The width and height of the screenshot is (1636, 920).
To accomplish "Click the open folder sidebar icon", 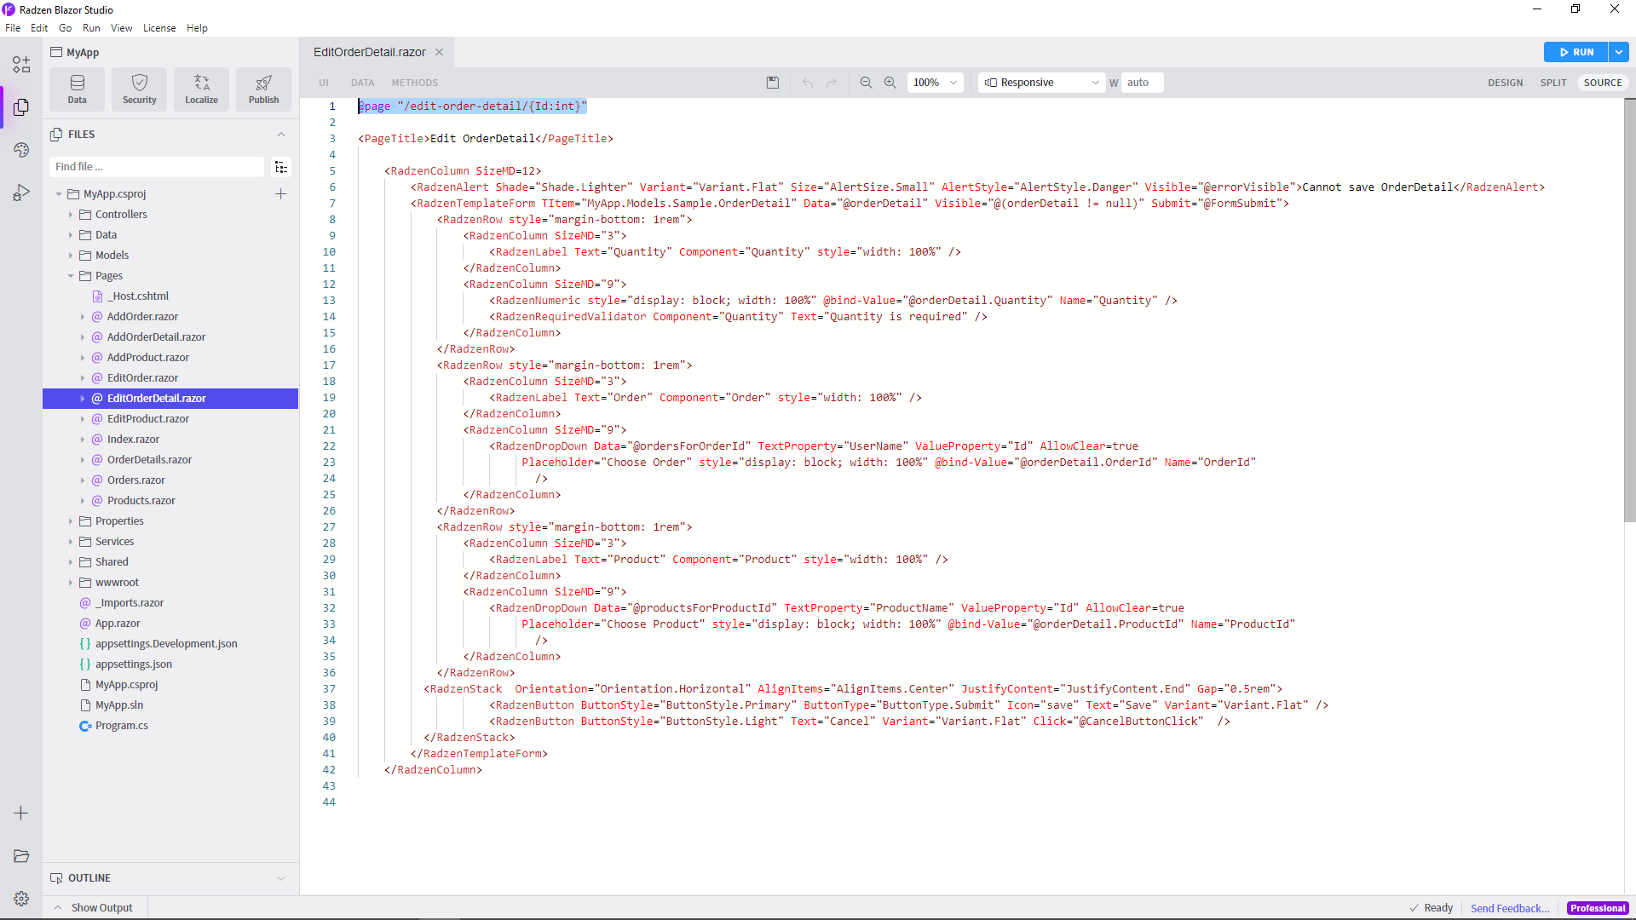I will (21, 856).
